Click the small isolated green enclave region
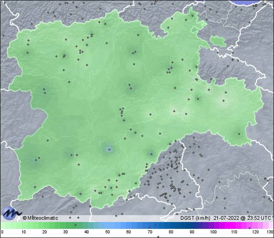Image resolution: width=274 pixels, height=238 pixels. pyautogui.click(x=218, y=41)
